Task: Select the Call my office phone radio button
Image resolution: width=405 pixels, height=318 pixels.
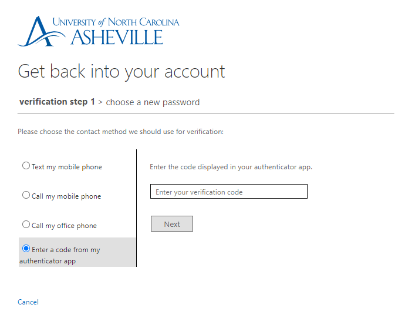Action: click(x=26, y=225)
